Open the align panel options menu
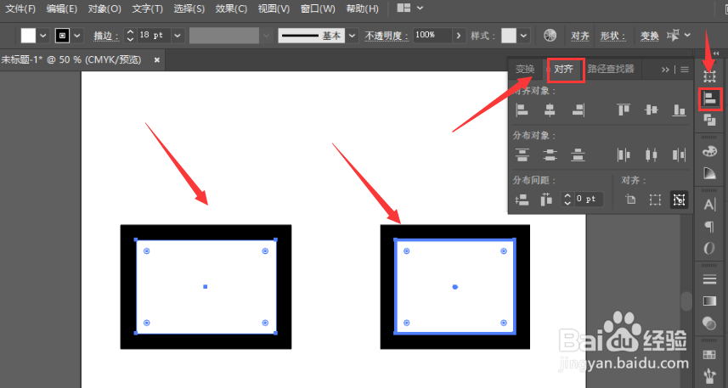728x388 pixels. (685, 70)
